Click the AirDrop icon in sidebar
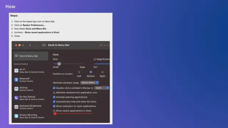This screenshot has width=228, height=128. [16, 89]
